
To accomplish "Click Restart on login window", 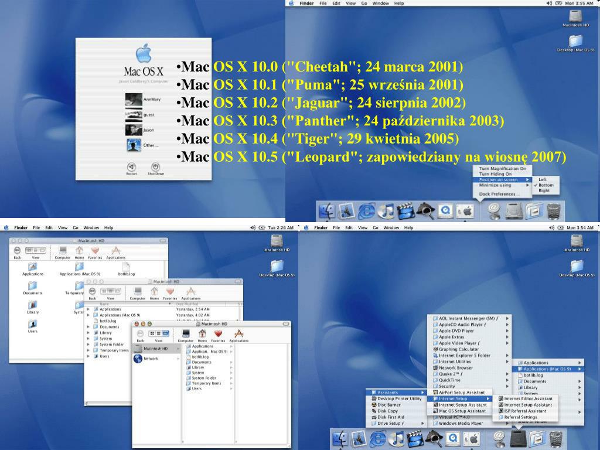I will [x=132, y=169].
